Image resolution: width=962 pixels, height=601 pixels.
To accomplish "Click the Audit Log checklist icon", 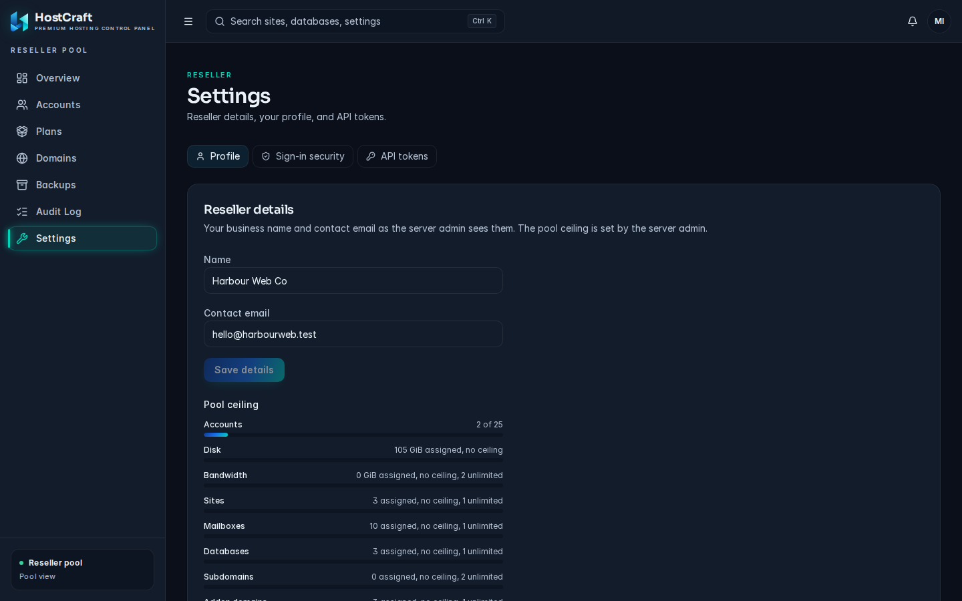I will [x=22, y=212].
